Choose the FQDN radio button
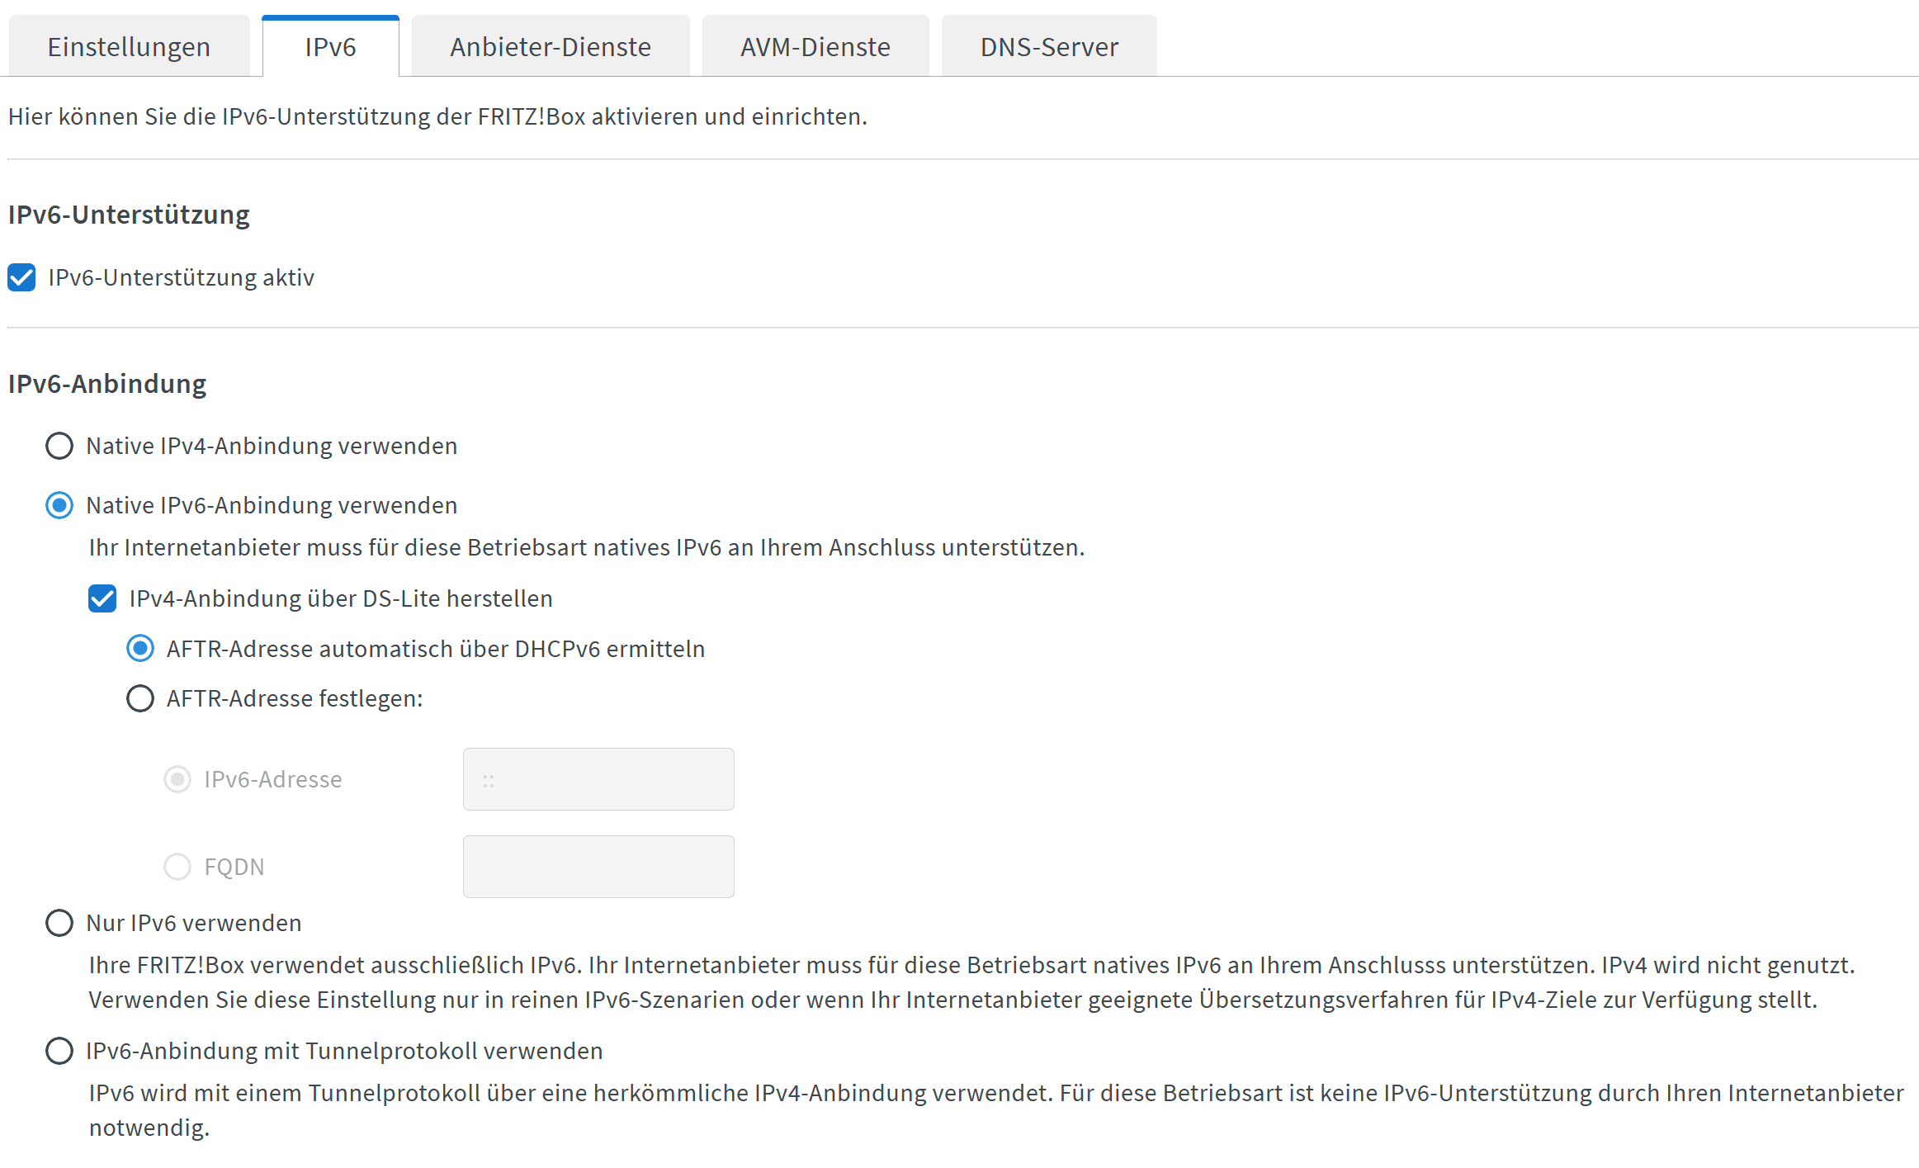1919x1168 pixels. pos(177,867)
